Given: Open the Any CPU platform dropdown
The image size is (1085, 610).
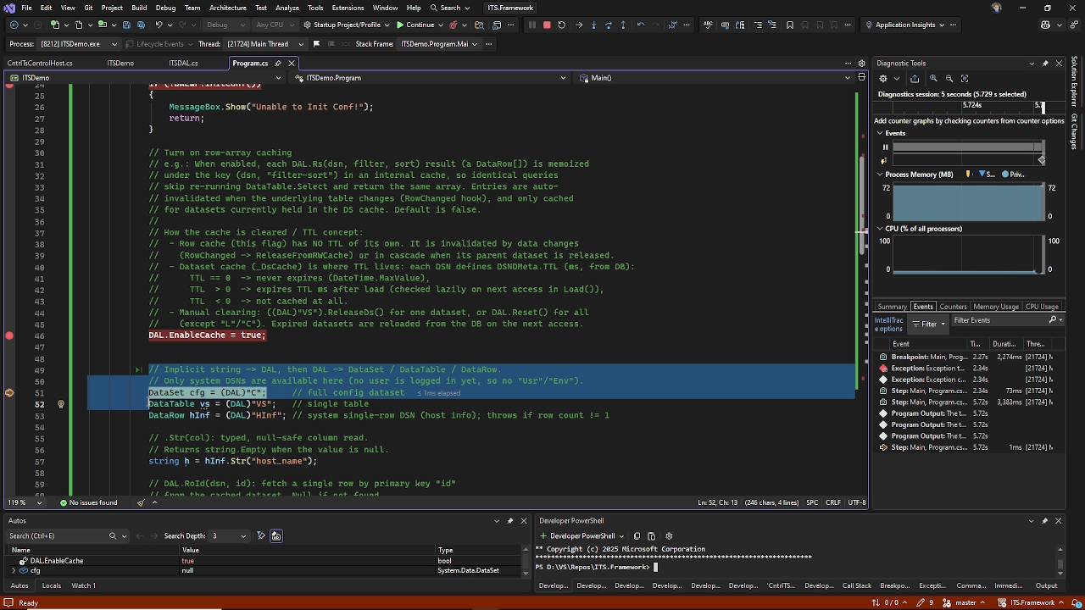Looking at the screenshot, I should (x=275, y=25).
